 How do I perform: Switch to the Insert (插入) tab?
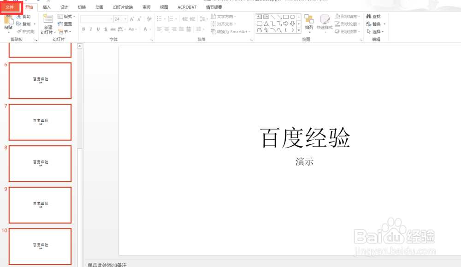[x=47, y=7]
